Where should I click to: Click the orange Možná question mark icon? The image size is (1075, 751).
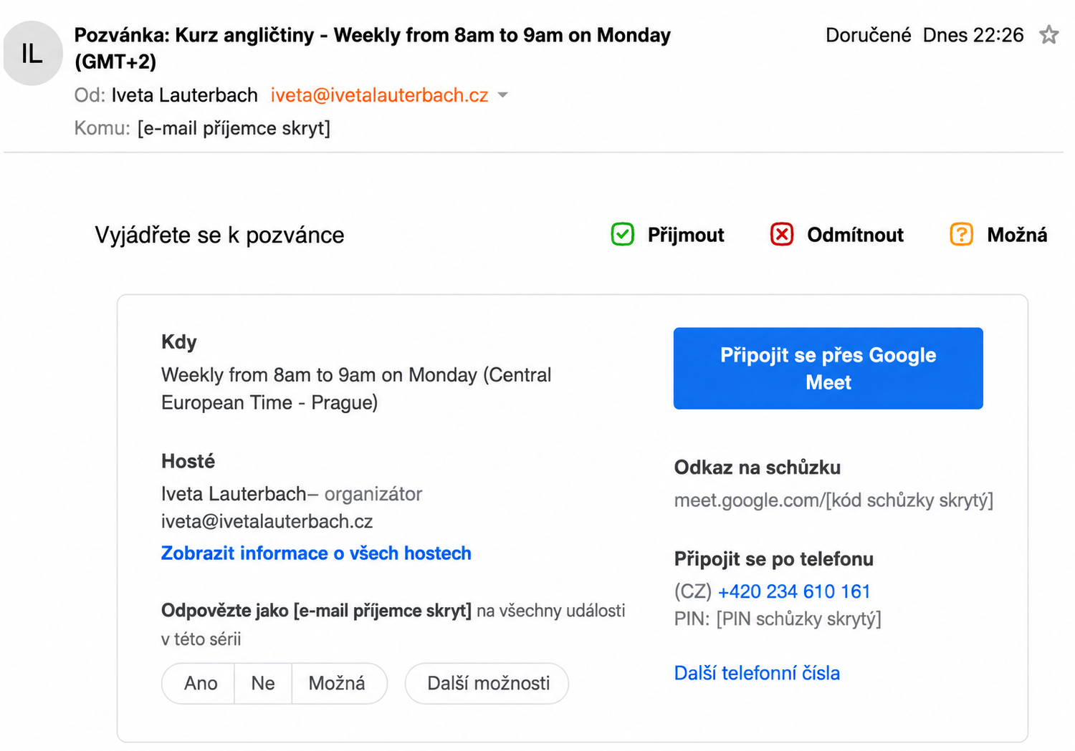click(x=961, y=234)
